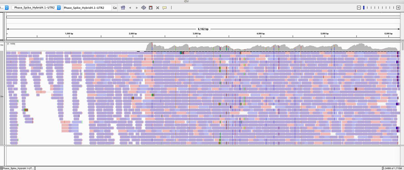Zoom out with the minus icon
The image size is (404, 170).
pyautogui.click(x=359, y=8)
